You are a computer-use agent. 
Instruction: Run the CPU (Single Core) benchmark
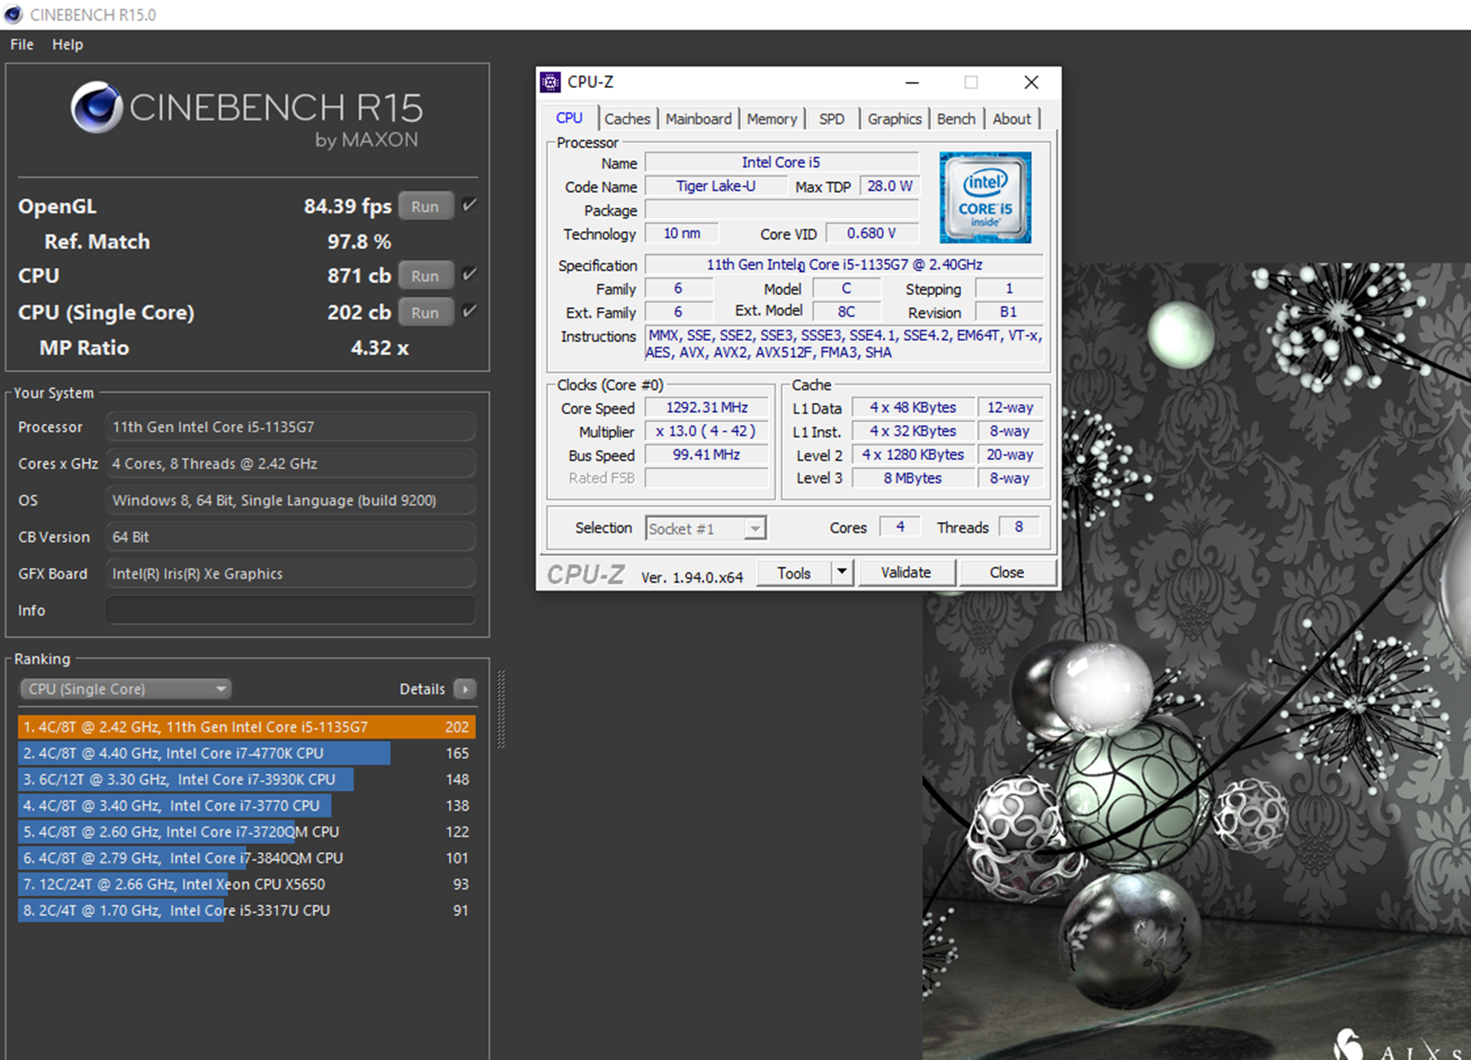pos(425,312)
